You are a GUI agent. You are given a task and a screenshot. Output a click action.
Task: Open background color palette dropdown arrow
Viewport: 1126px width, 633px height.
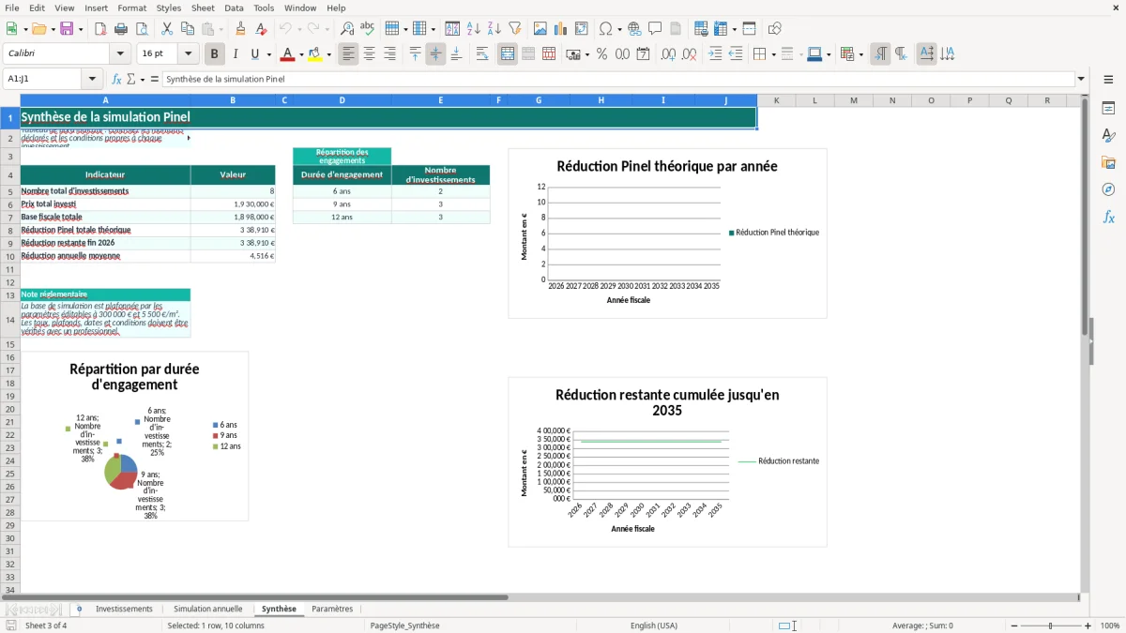tap(328, 54)
